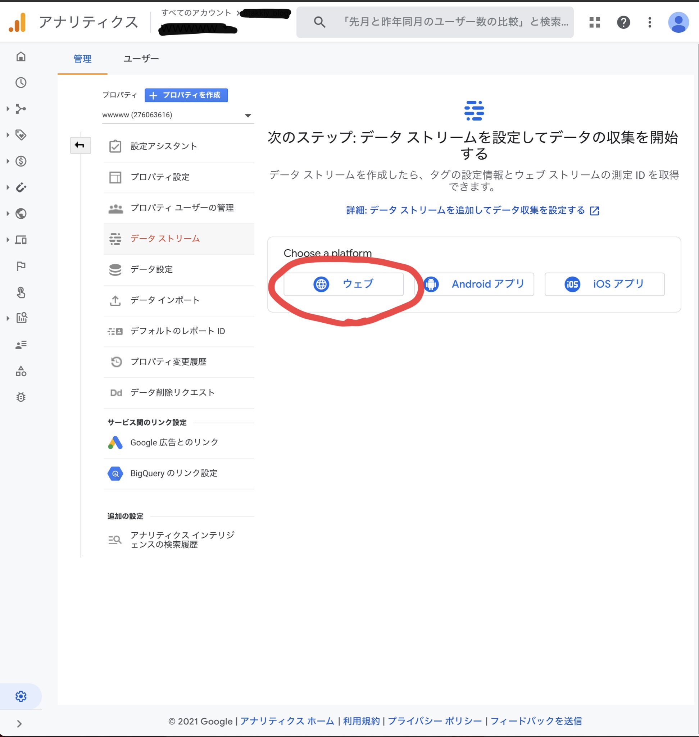Choose the ウェブ platform button
Image resolution: width=699 pixels, height=737 pixels.
click(x=343, y=284)
